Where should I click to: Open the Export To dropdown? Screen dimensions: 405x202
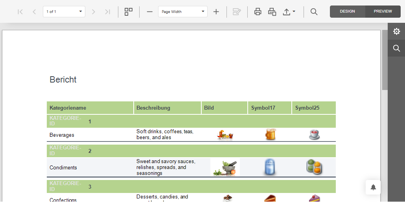point(289,12)
